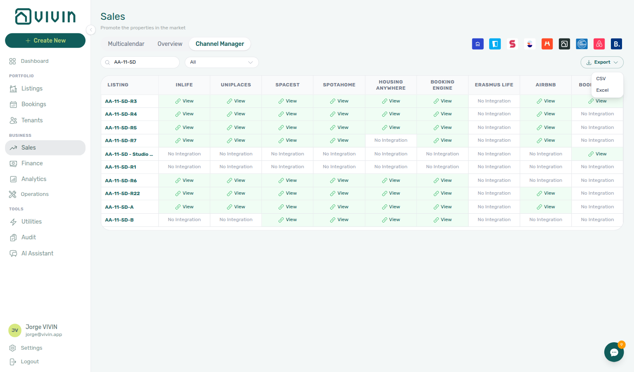Collapse the sidebar with the chevron button
Screen dimensions: 634x372
tap(91, 29)
